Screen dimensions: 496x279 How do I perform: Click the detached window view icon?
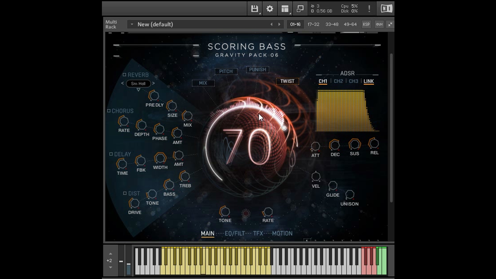[300, 8]
